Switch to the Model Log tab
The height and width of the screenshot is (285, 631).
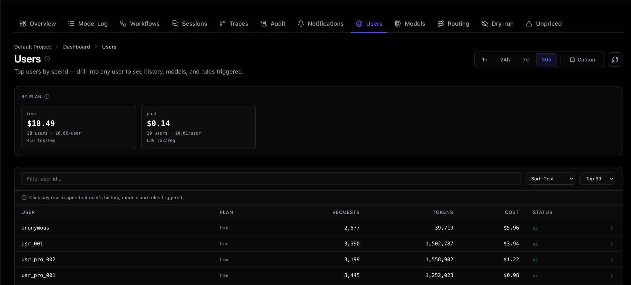click(88, 24)
